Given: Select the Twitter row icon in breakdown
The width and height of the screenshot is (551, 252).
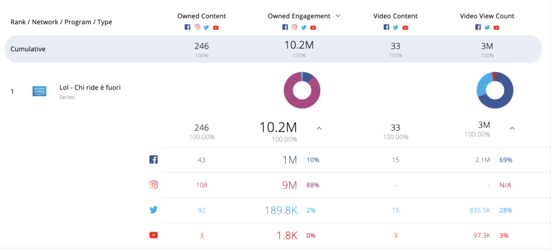Looking at the screenshot, I should coord(153,210).
